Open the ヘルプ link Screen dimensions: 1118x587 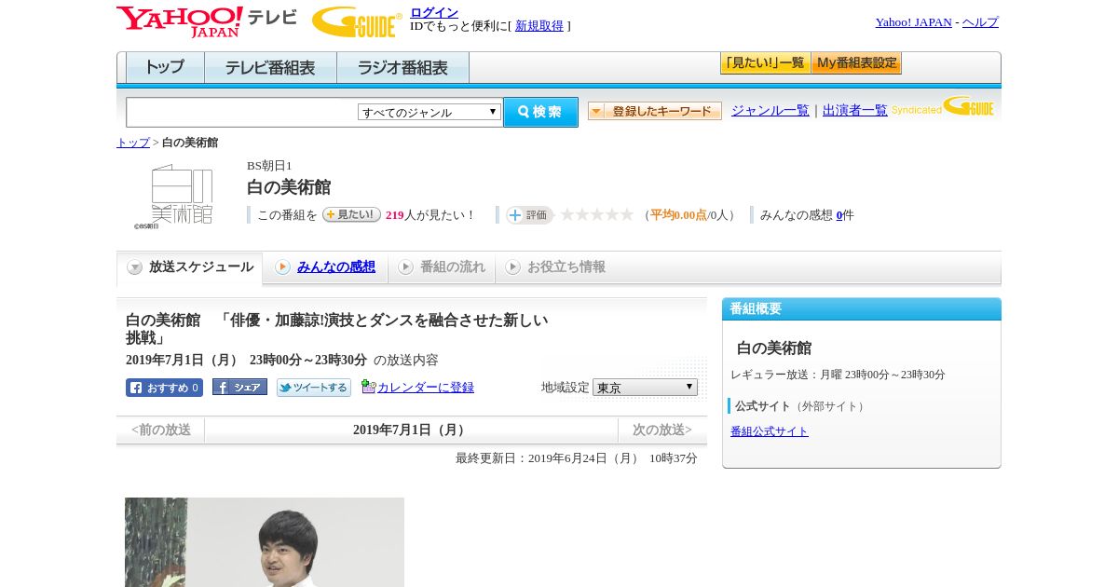980,22
